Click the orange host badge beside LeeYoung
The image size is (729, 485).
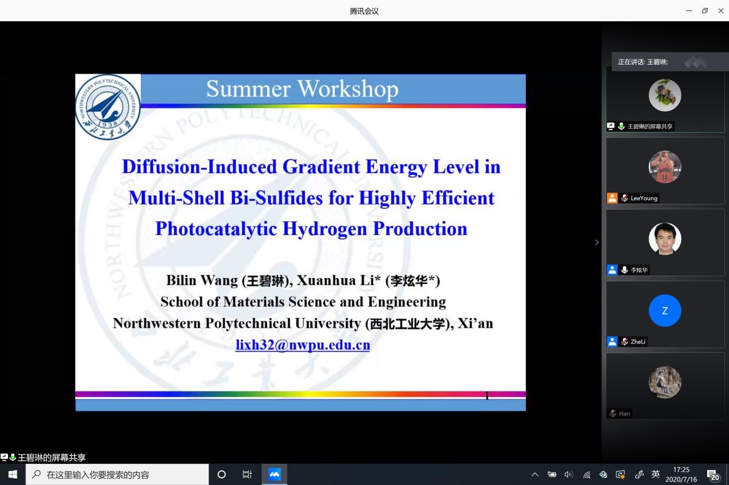coord(612,198)
